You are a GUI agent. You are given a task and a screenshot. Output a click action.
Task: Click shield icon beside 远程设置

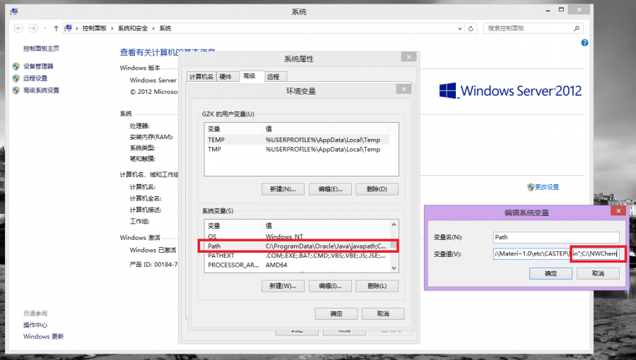16,78
